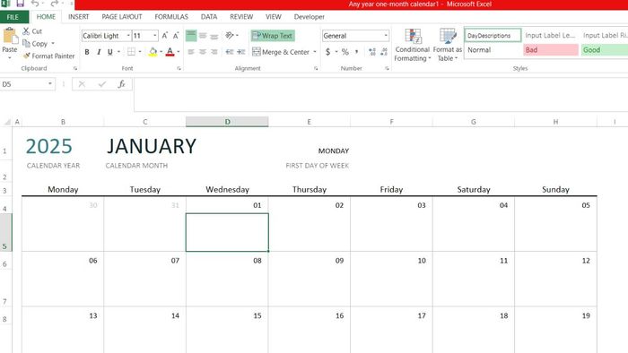Click the Format as Table icon
The width and height of the screenshot is (628, 353).
448,36
